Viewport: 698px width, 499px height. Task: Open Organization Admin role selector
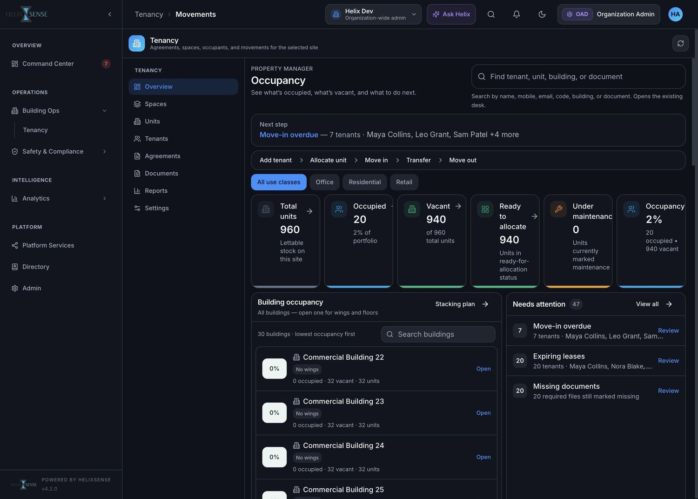[609, 14]
